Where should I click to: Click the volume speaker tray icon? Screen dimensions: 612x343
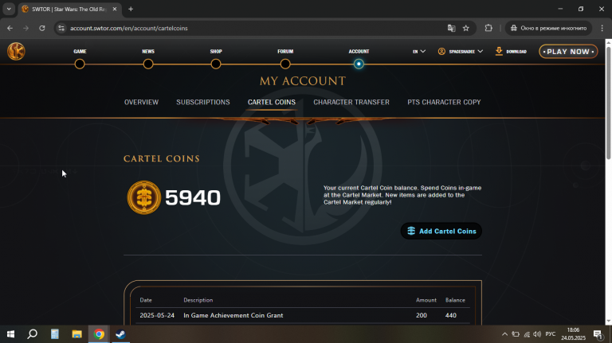tap(537, 334)
